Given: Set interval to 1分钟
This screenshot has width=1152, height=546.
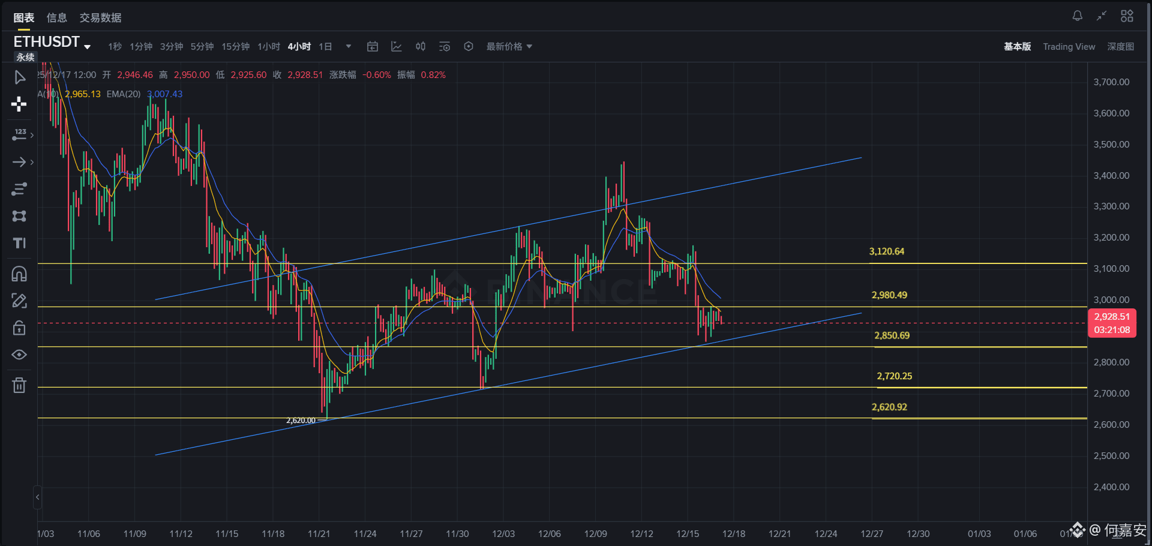Looking at the screenshot, I should coord(141,46).
